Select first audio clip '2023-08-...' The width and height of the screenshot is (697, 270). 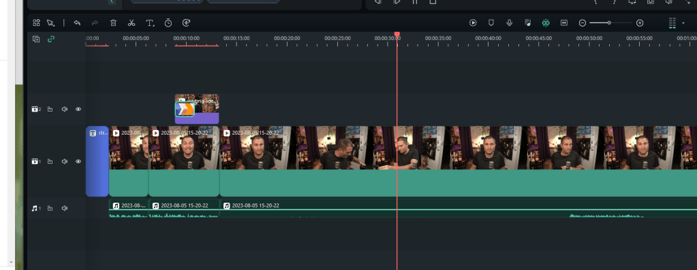(129, 208)
